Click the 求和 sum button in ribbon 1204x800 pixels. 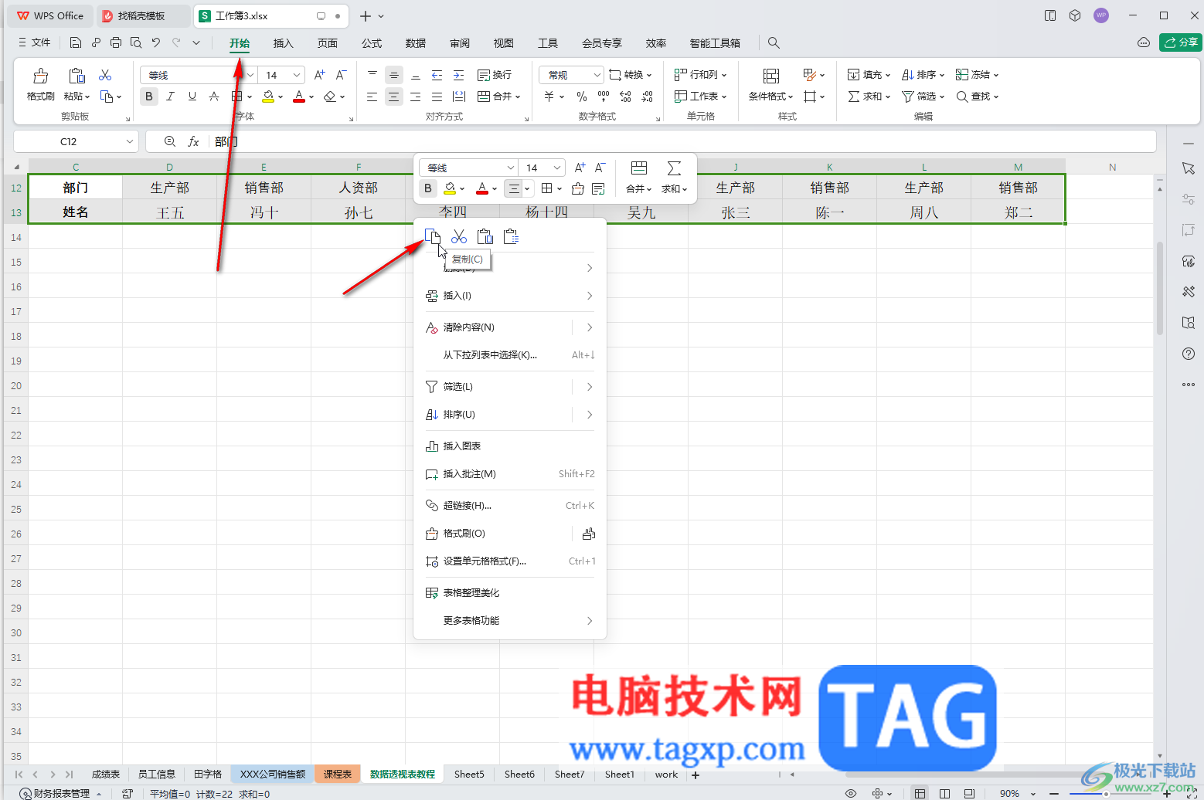click(869, 97)
